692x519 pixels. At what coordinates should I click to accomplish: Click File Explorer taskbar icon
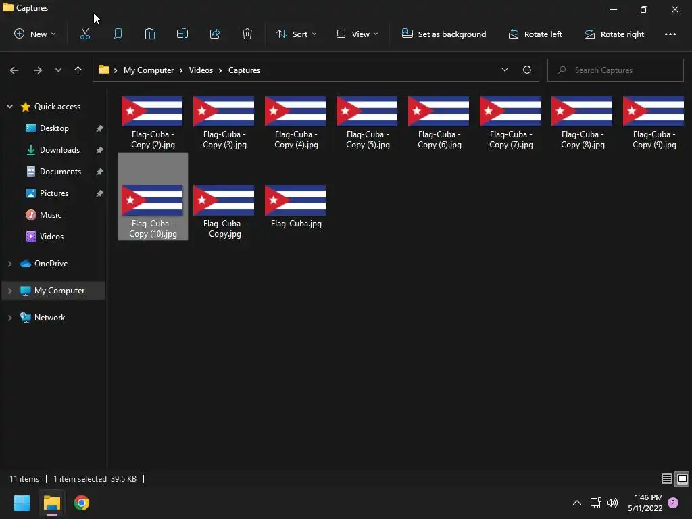[51, 503]
